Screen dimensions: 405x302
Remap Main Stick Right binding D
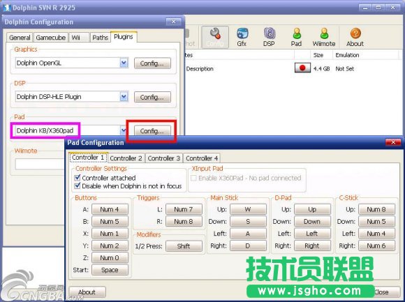click(x=248, y=246)
